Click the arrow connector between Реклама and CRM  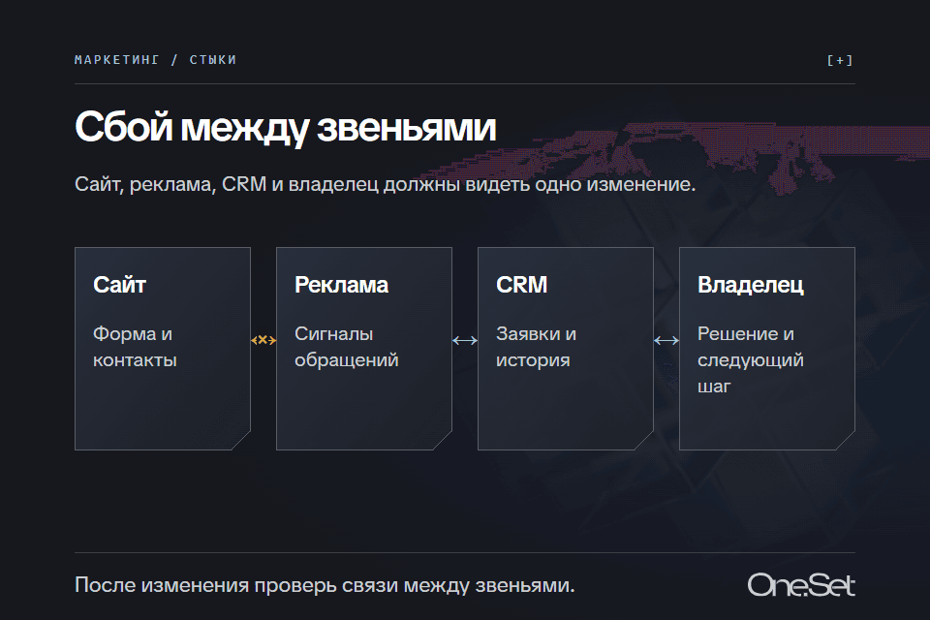pos(465,340)
